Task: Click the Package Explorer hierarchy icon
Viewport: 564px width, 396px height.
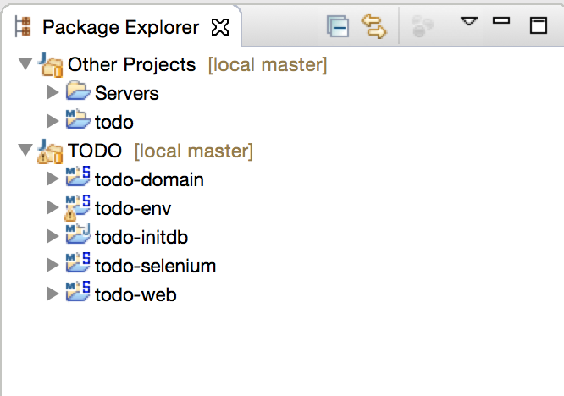Action: click(x=23, y=27)
